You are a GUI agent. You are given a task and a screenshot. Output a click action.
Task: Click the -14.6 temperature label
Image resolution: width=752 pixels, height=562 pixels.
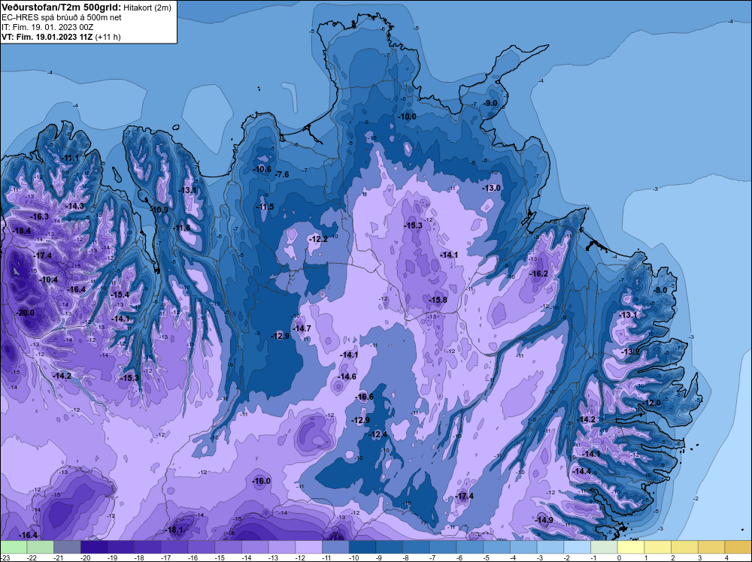(347, 376)
